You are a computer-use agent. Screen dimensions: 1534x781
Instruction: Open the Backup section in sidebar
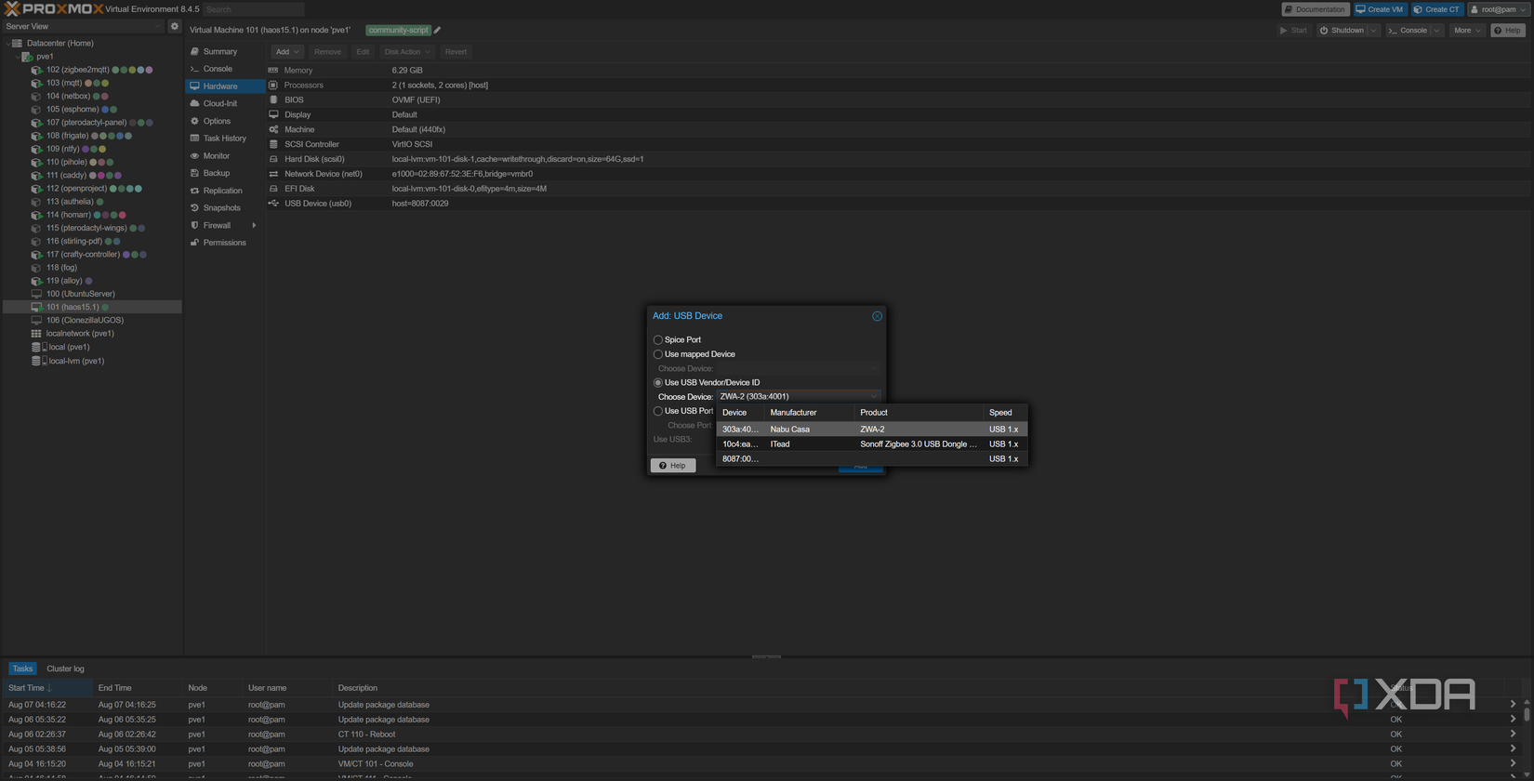coord(216,173)
